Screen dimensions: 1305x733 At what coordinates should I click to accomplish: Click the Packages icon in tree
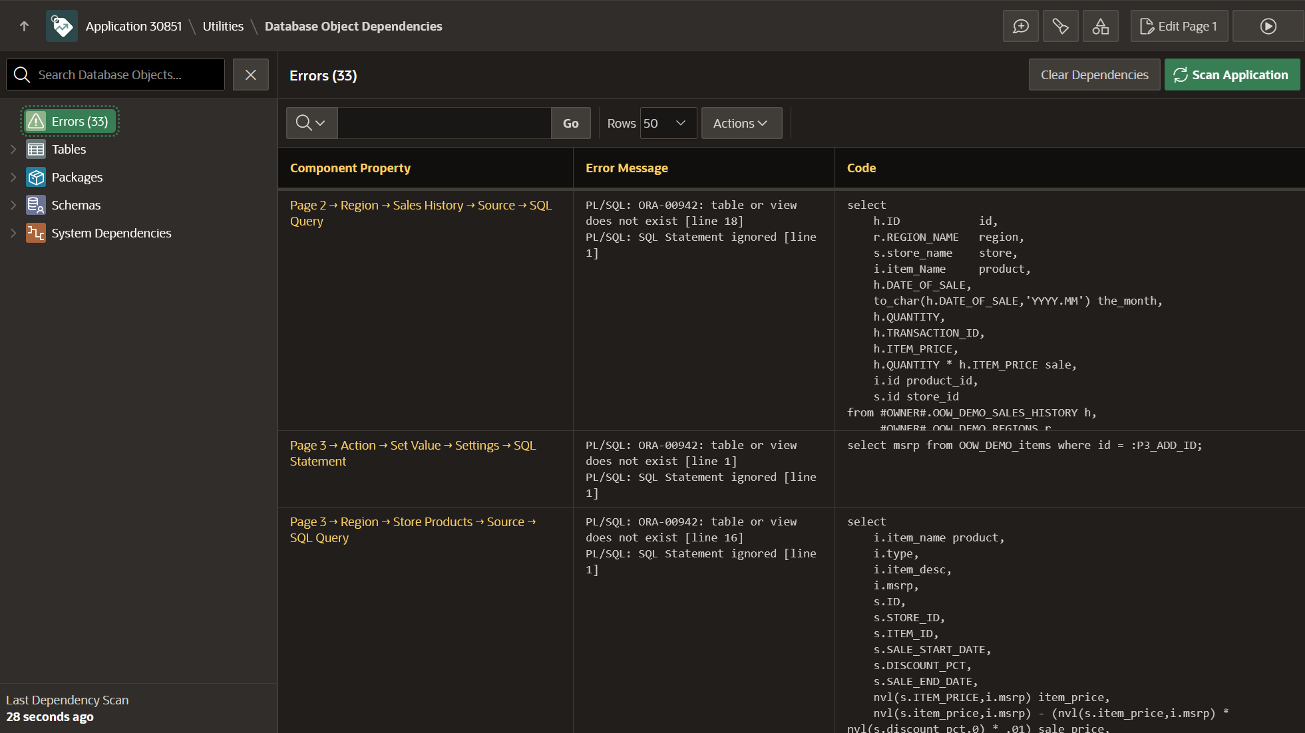point(36,177)
